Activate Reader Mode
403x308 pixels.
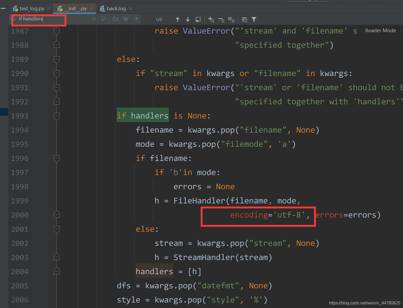(x=380, y=30)
